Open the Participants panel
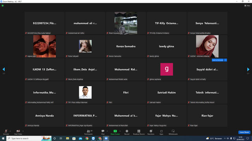 (x=89, y=132)
